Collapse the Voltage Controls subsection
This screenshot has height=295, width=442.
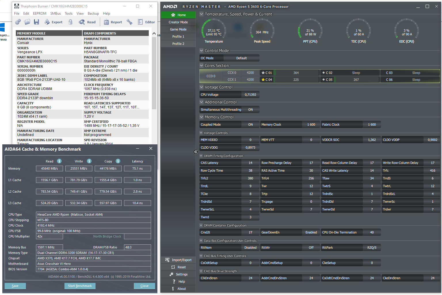click(201, 133)
